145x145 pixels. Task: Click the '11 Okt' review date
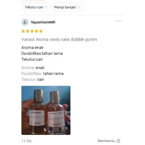coord(26,141)
